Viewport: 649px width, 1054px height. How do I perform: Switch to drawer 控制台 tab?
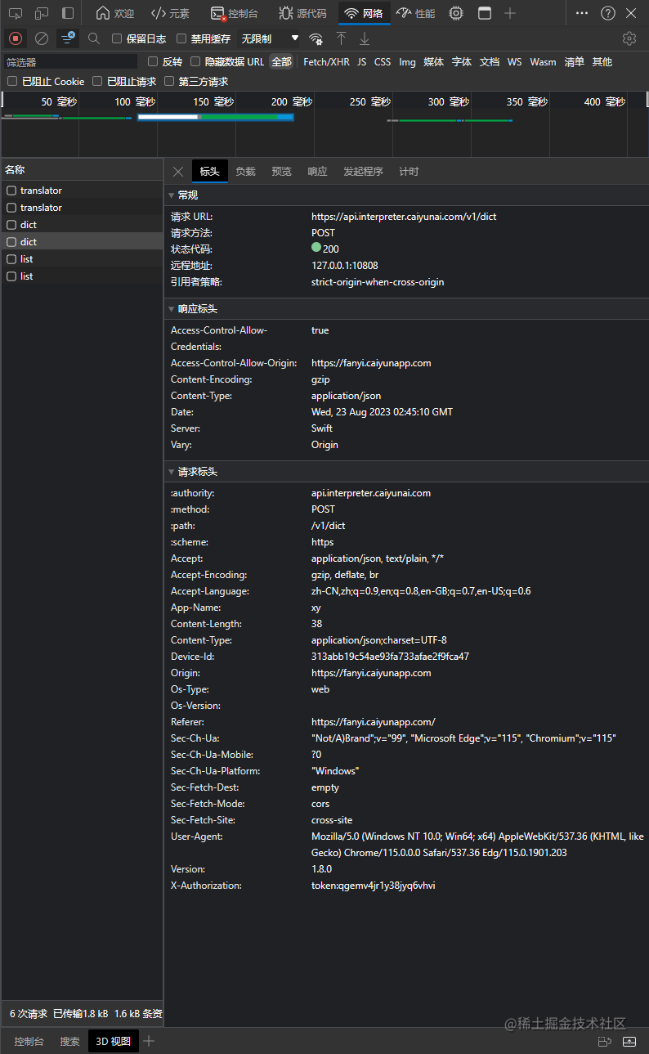click(29, 1041)
